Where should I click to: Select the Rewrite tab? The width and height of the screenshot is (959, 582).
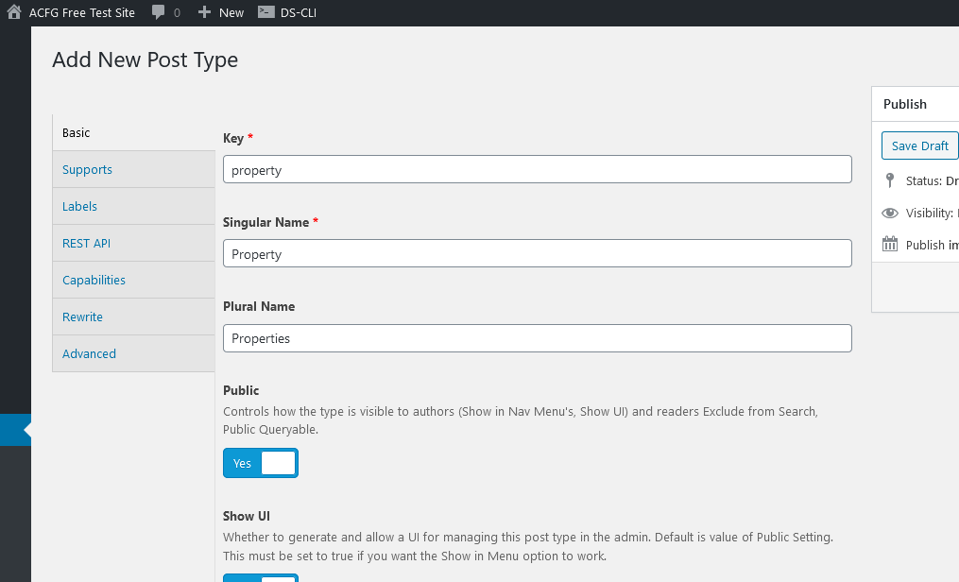tap(133, 317)
